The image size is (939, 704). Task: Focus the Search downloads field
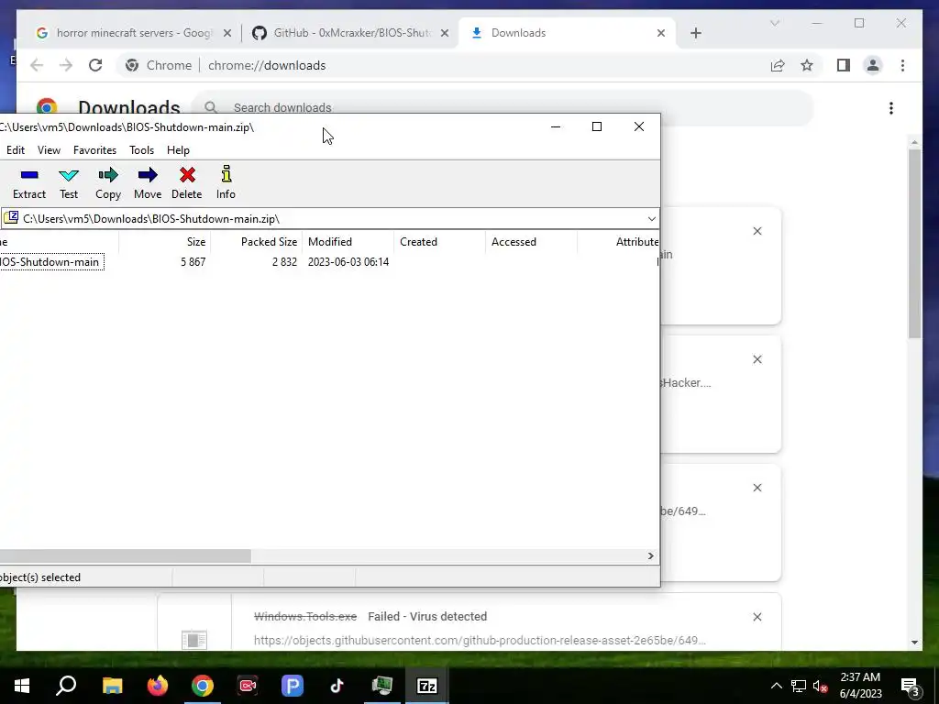tap(503, 108)
